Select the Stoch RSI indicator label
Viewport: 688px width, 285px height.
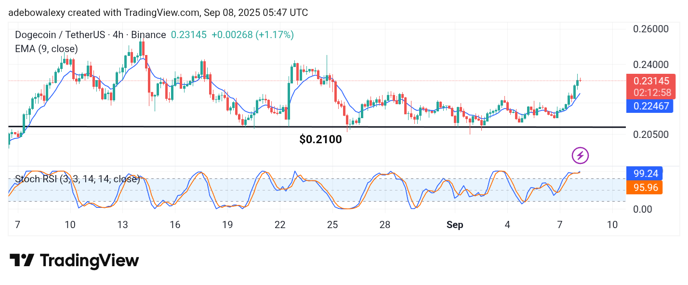click(77, 179)
